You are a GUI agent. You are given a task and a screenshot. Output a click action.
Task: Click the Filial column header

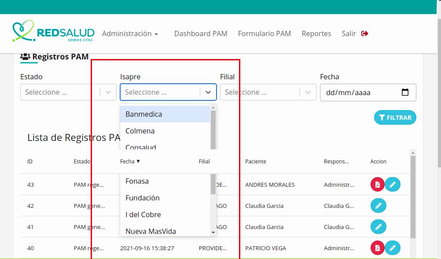[x=204, y=161]
